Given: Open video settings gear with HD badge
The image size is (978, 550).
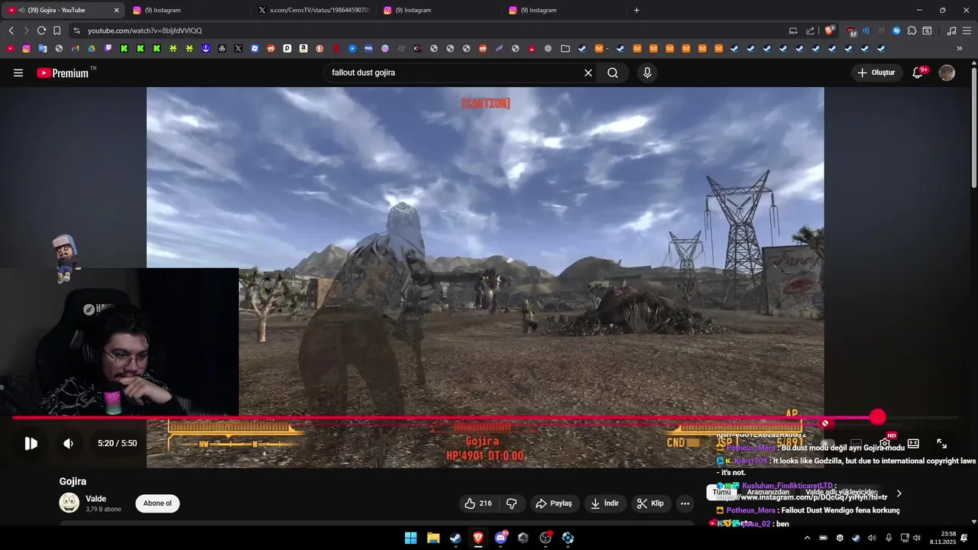Looking at the screenshot, I should (x=885, y=443).
